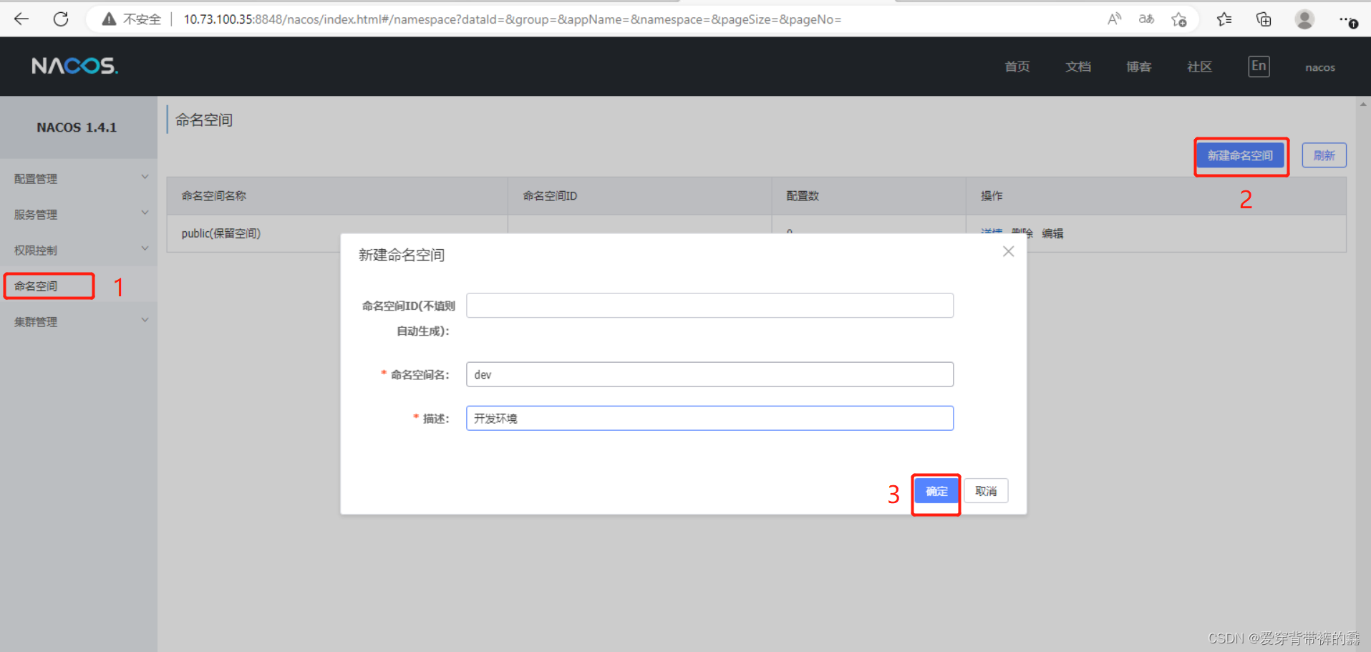Open 文档 from the top navigation
This screenshot has height=652, width=1371.
click(1078, 67)
